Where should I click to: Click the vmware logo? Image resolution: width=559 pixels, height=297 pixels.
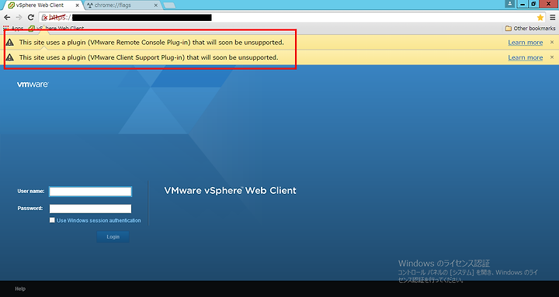33,85
